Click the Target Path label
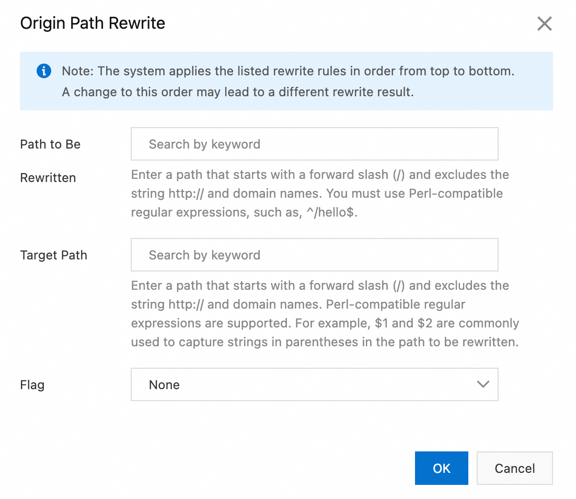Screen dimensions: 576x499 [x=54, y=255]
